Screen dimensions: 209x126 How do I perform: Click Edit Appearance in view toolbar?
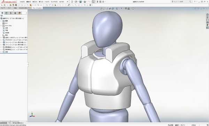[x=126, y=8]
